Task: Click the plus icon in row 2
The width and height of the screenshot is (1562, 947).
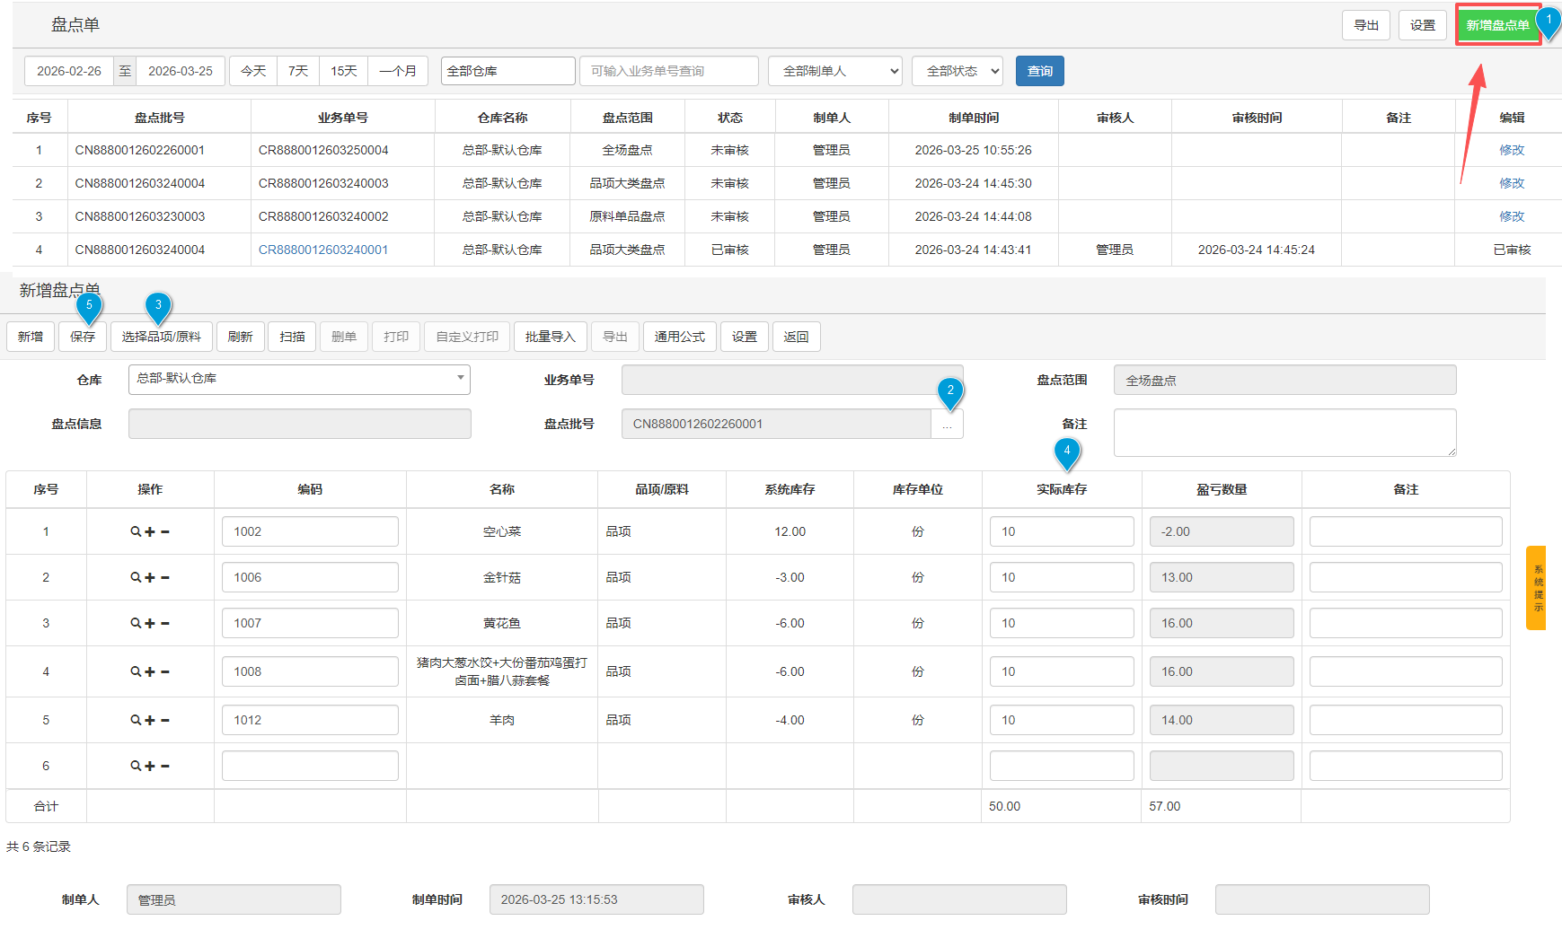Action: tap(150, 577)
